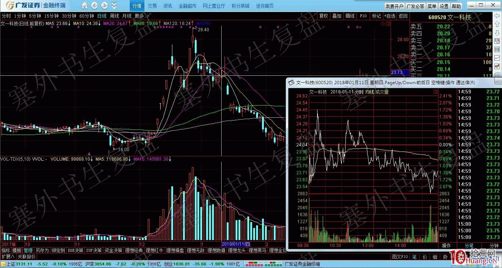
Task: Select the 资金决策 indicator template
Action: pos(114,250)
